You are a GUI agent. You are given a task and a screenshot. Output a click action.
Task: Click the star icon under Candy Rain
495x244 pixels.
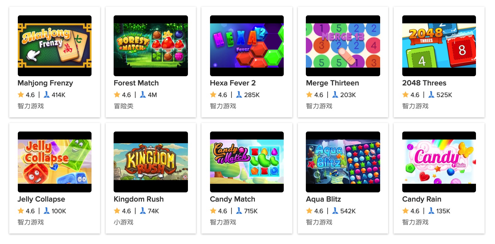(x=405, y=211)
